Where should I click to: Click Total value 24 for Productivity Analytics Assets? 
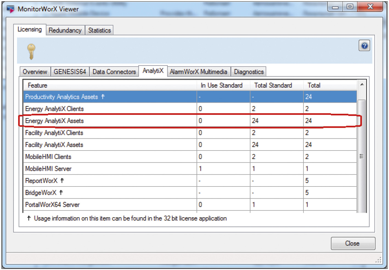[x=309, y=97]
